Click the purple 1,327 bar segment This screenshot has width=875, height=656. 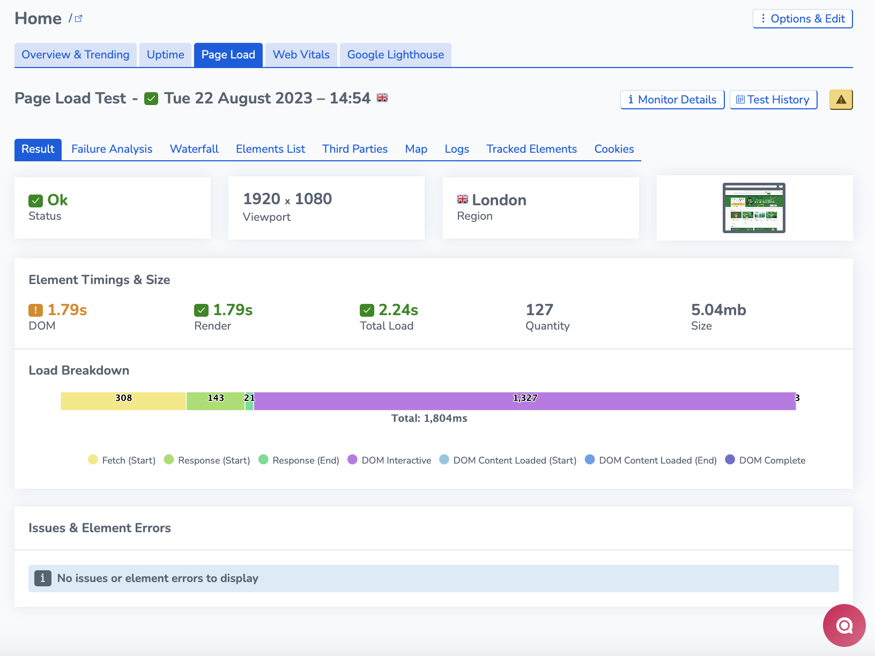point(525,401)
